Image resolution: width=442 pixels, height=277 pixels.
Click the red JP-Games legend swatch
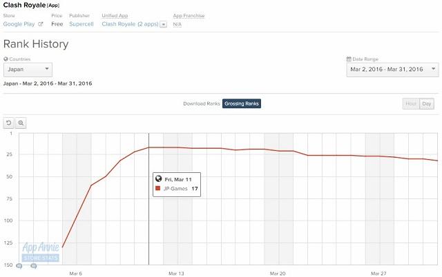(158, 188)
